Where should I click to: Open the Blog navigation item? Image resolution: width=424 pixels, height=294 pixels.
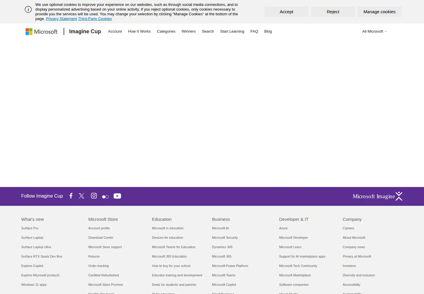(x=268, y=31)
